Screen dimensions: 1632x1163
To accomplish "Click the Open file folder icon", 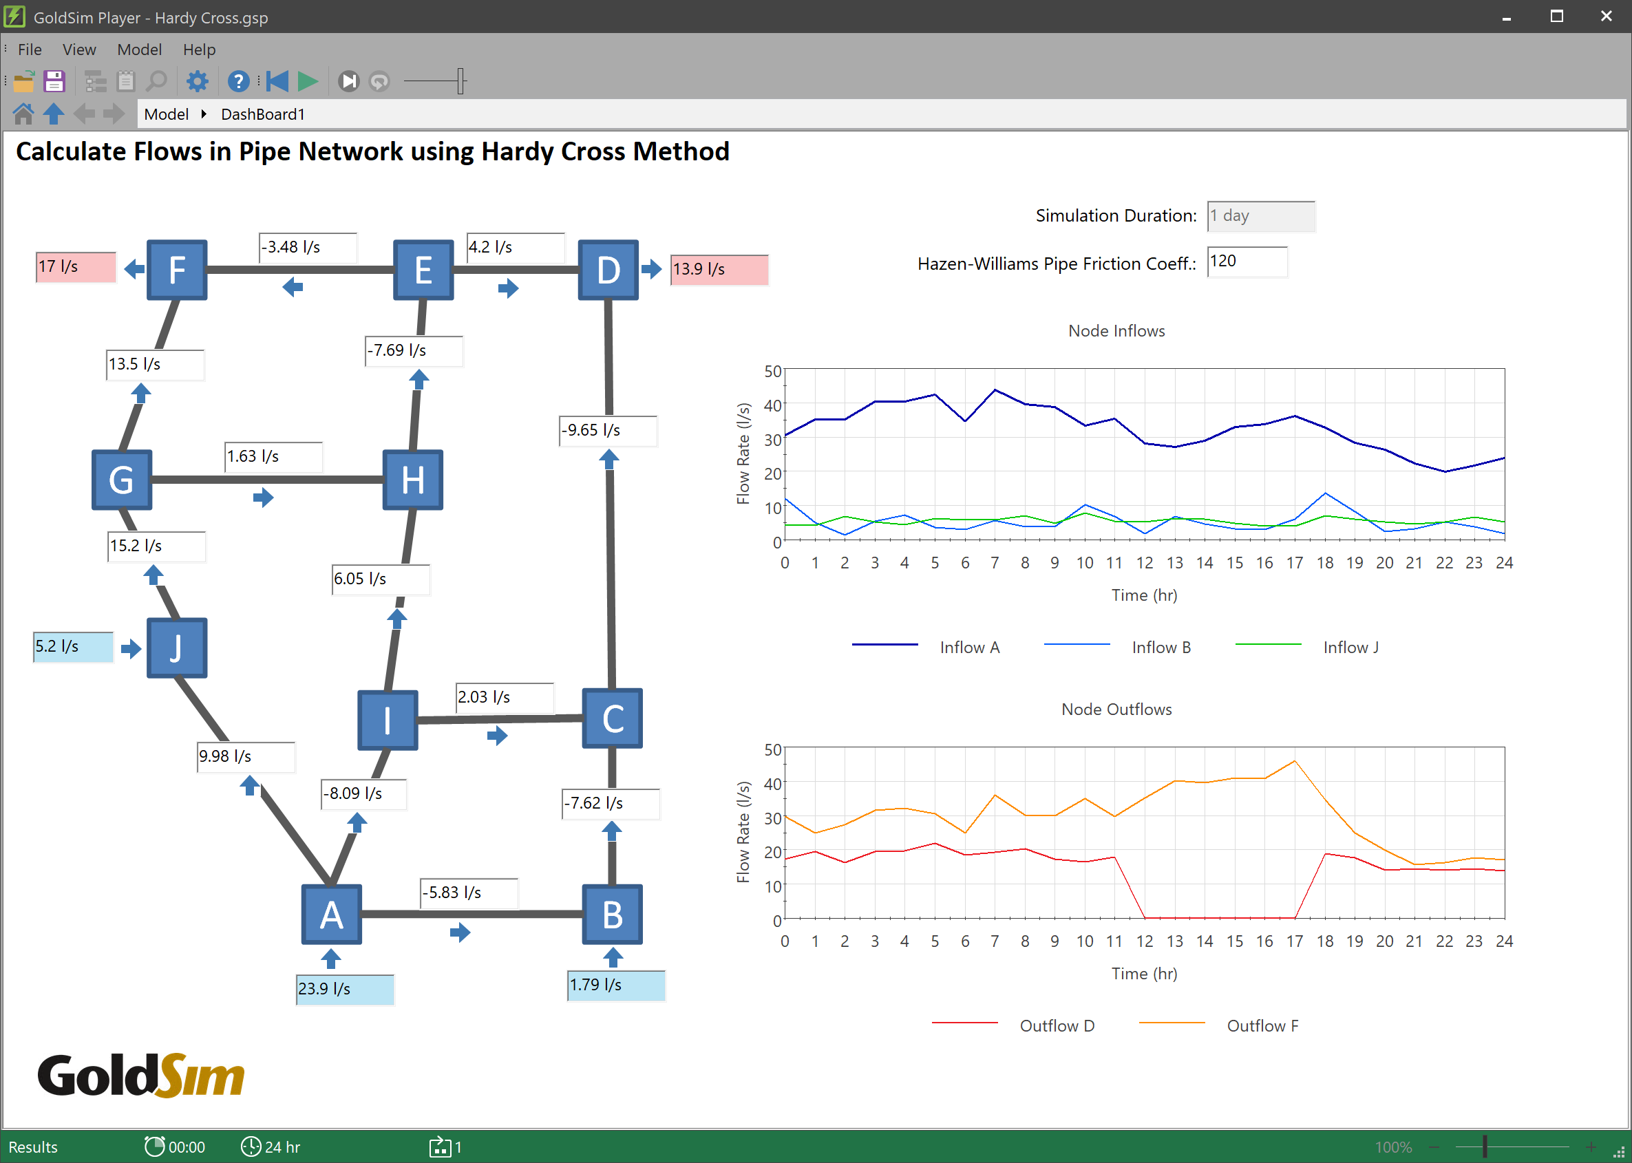I will tap(23, 82).
